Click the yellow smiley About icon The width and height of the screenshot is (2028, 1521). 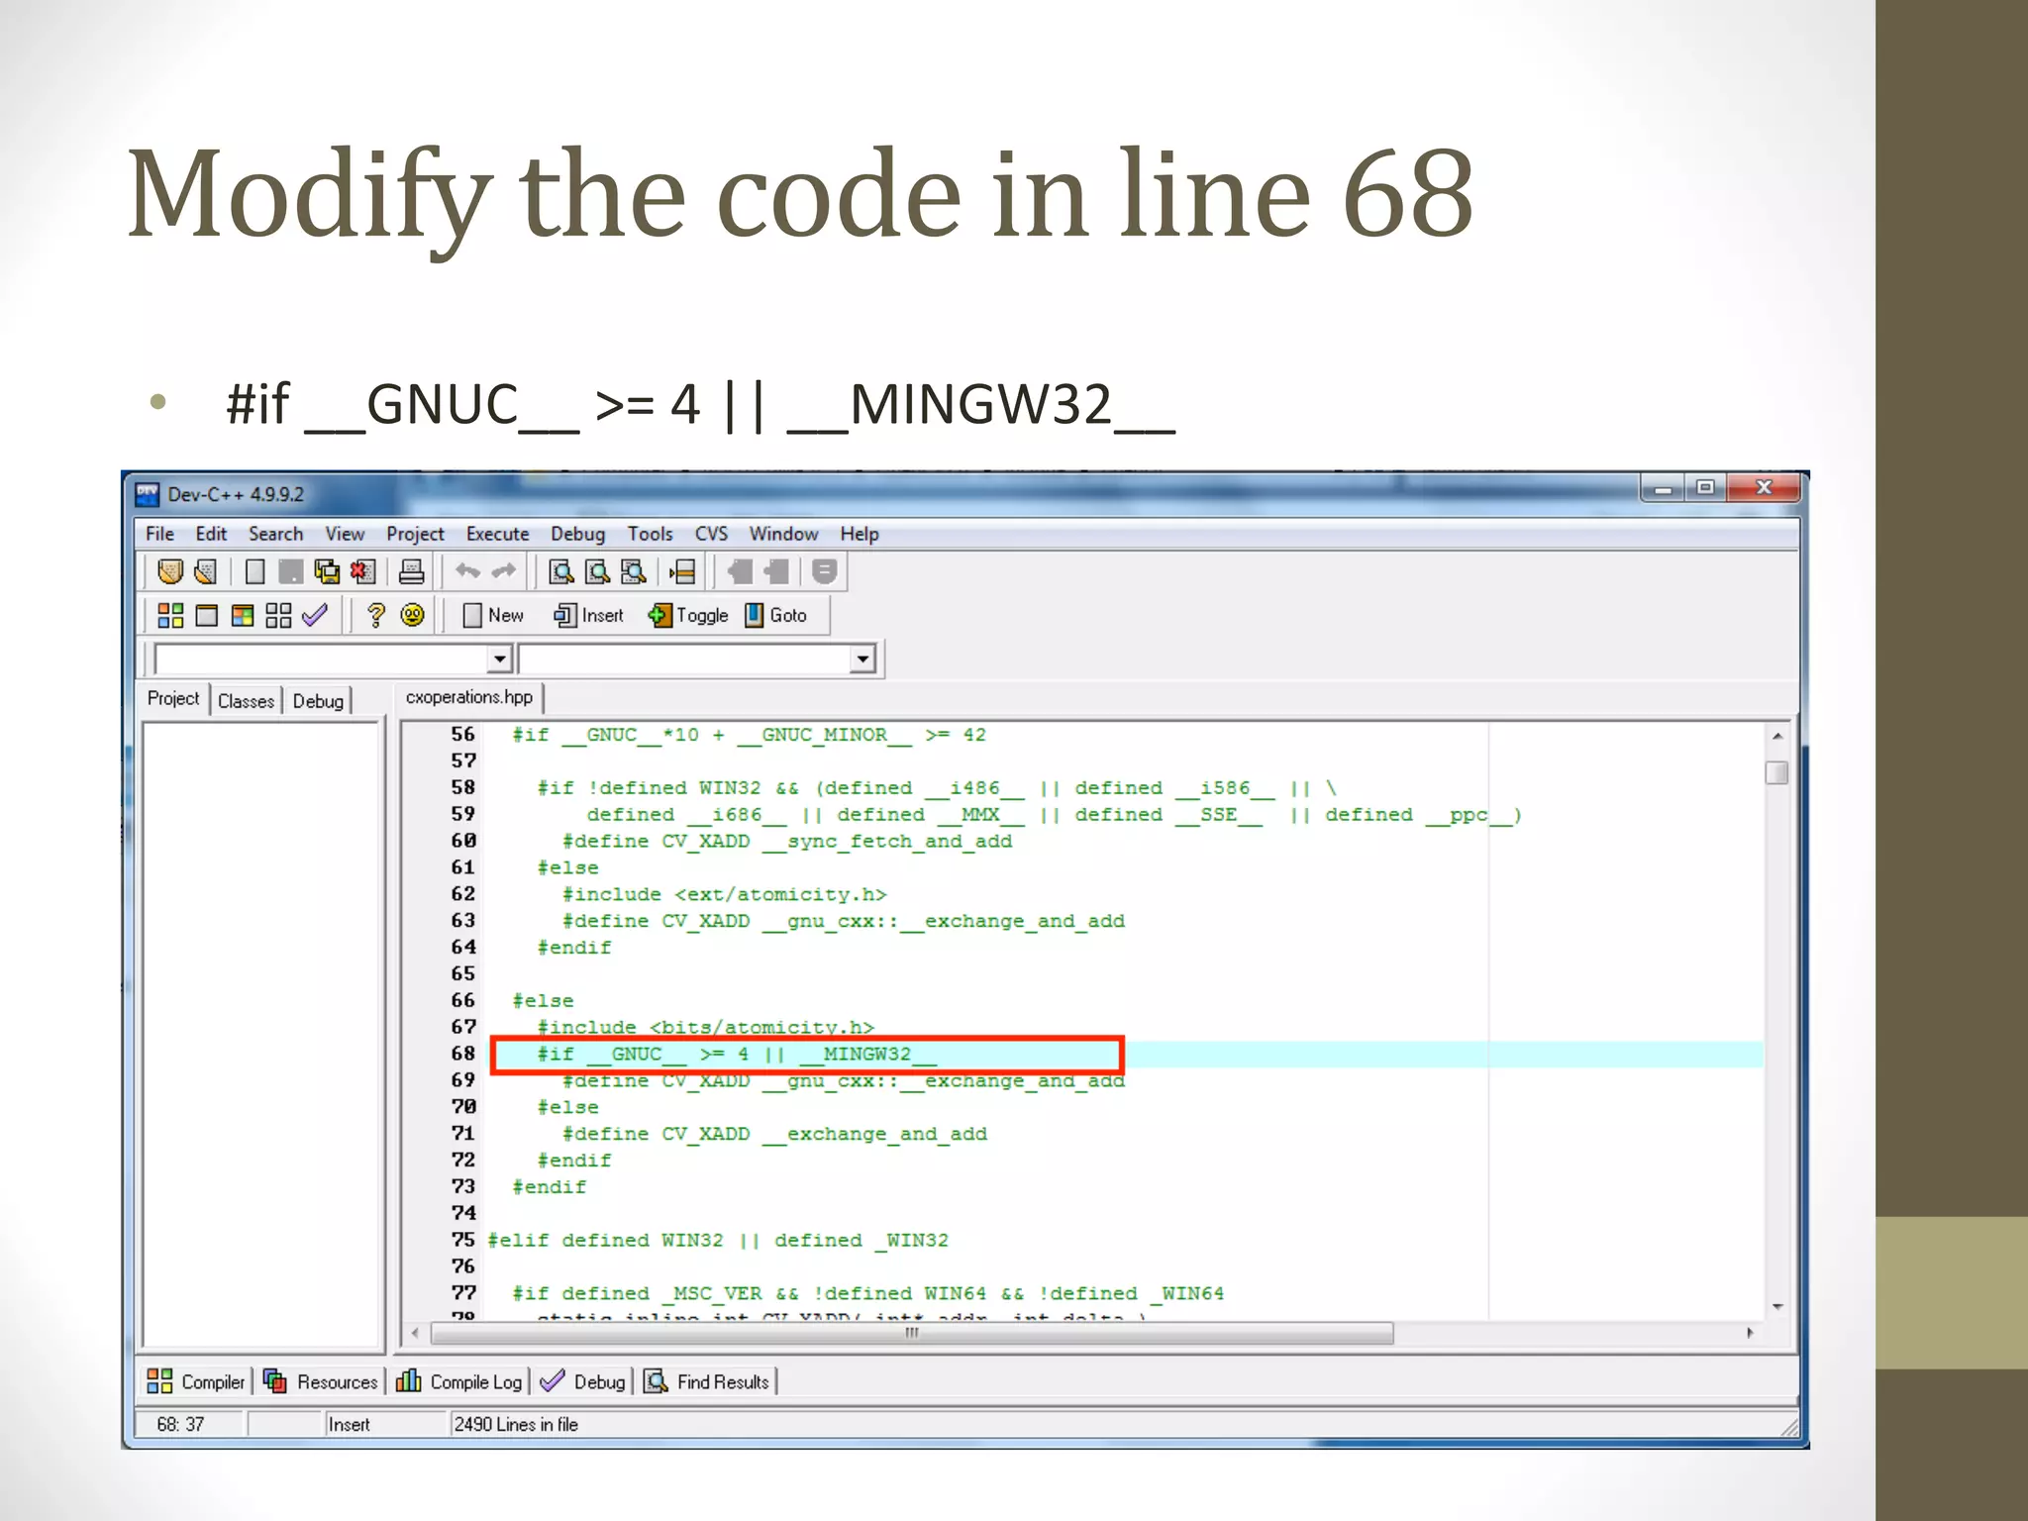pyautogui.click(x=412, y=615)
